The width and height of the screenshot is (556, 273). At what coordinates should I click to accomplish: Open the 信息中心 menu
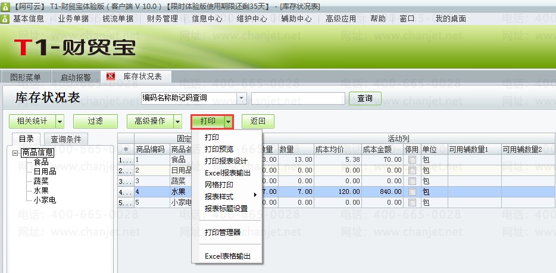[207, 19]
